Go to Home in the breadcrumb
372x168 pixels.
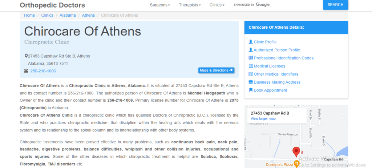tap(29, 15)
